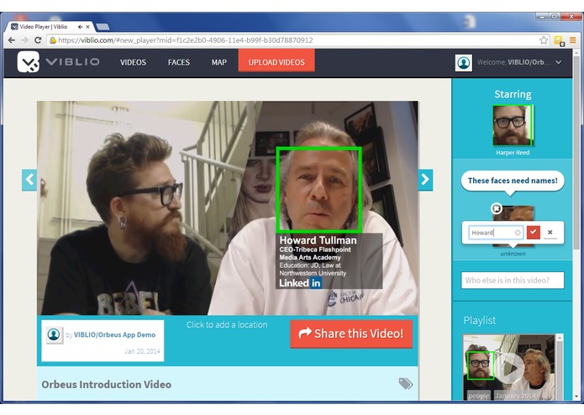This screenshot has height=415, width=584.
Task: Play the playlist video thumbnail
Action: 511,369
